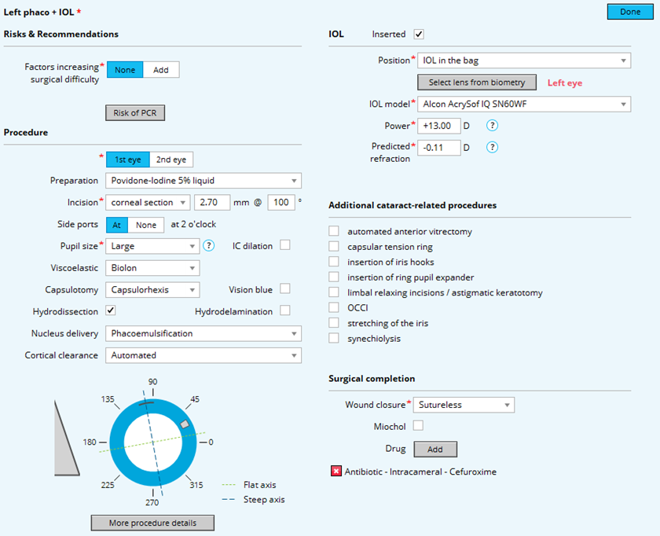Uncheck the Hydrodissection checkbox

pos(110,310)
